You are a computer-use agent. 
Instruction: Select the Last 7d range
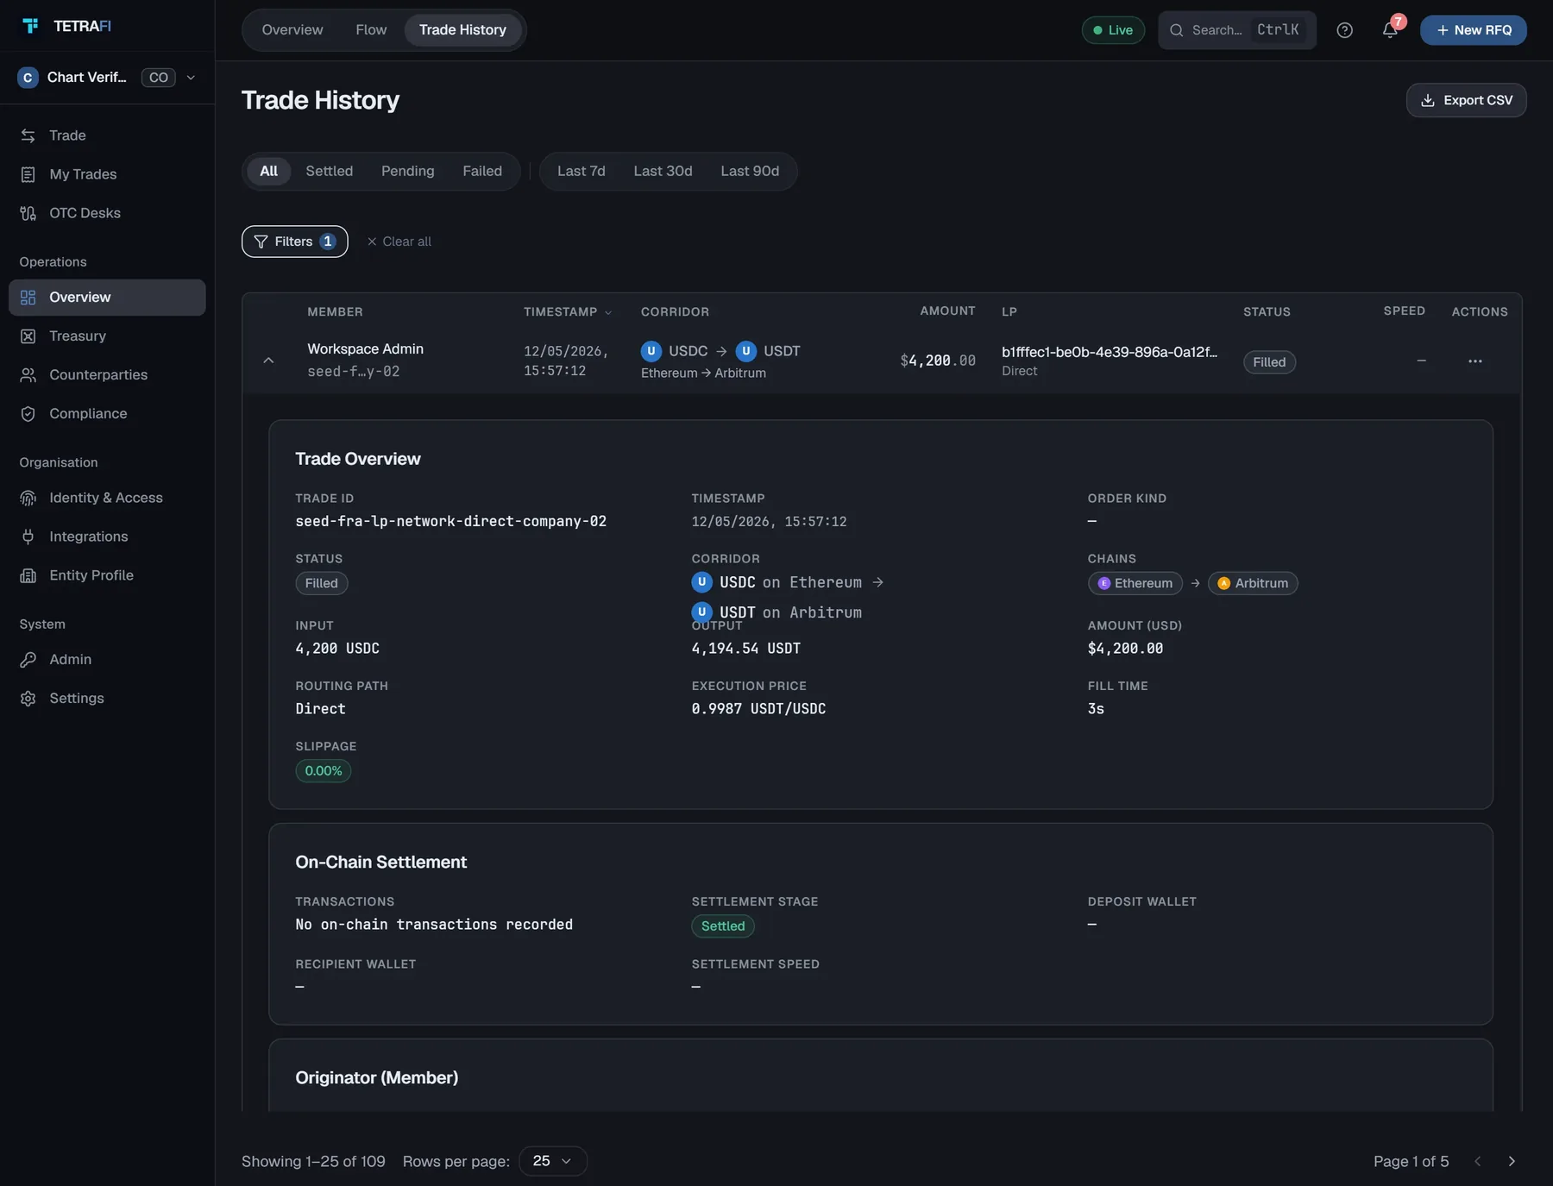(x=582, y=171)
